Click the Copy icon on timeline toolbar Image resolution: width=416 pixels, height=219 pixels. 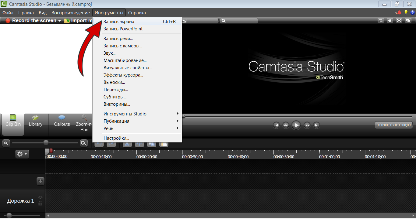point(152,144)
